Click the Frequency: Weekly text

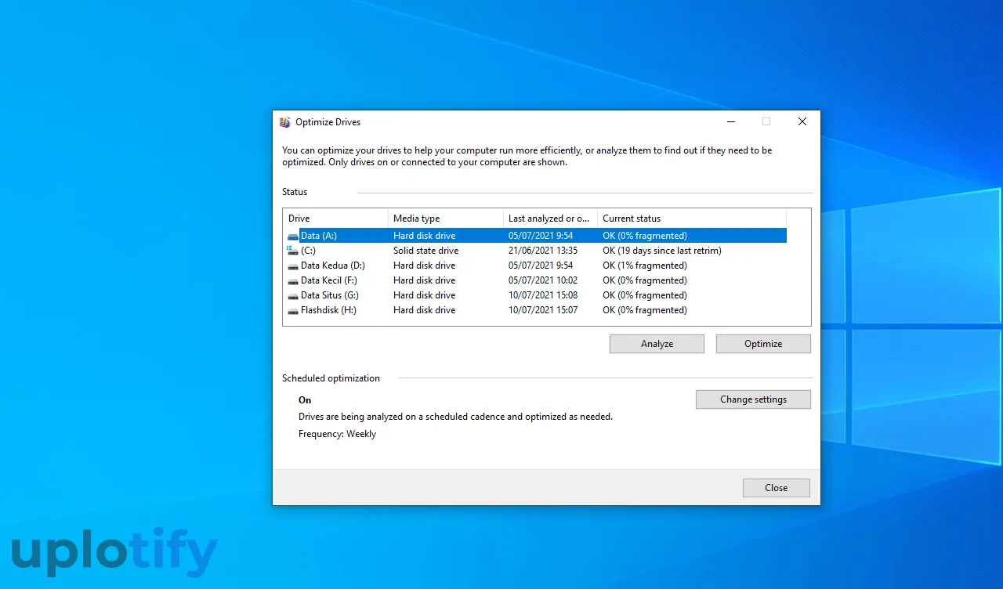[x=338, y=434]
